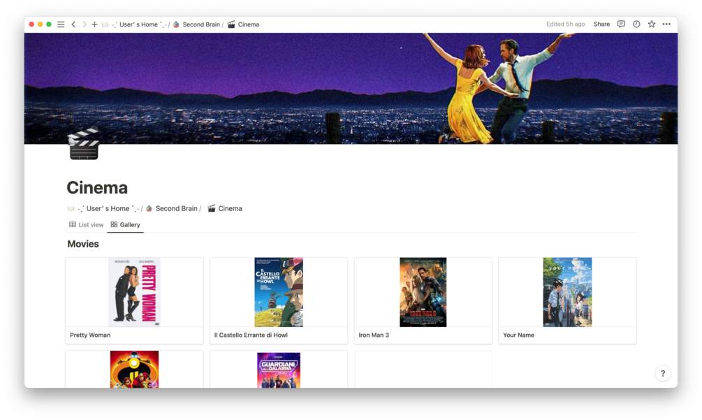
Task: Click the Your Name card title
Action: pos(518,335)
